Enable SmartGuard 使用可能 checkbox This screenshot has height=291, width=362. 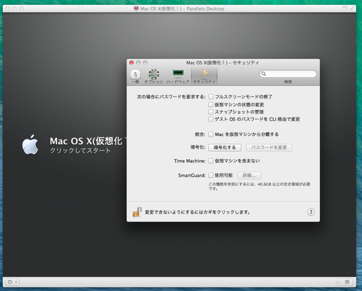211,175
